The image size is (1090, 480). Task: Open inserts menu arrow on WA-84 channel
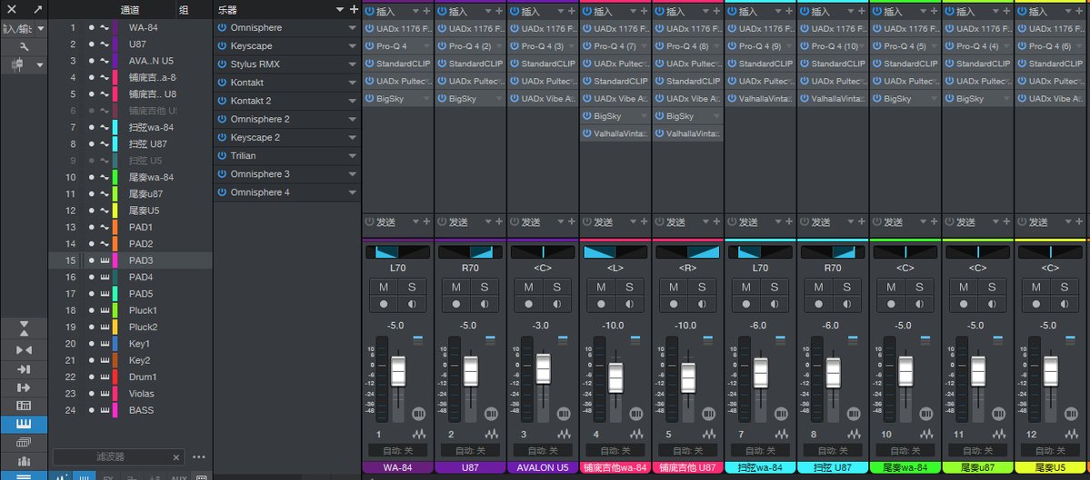415,11
